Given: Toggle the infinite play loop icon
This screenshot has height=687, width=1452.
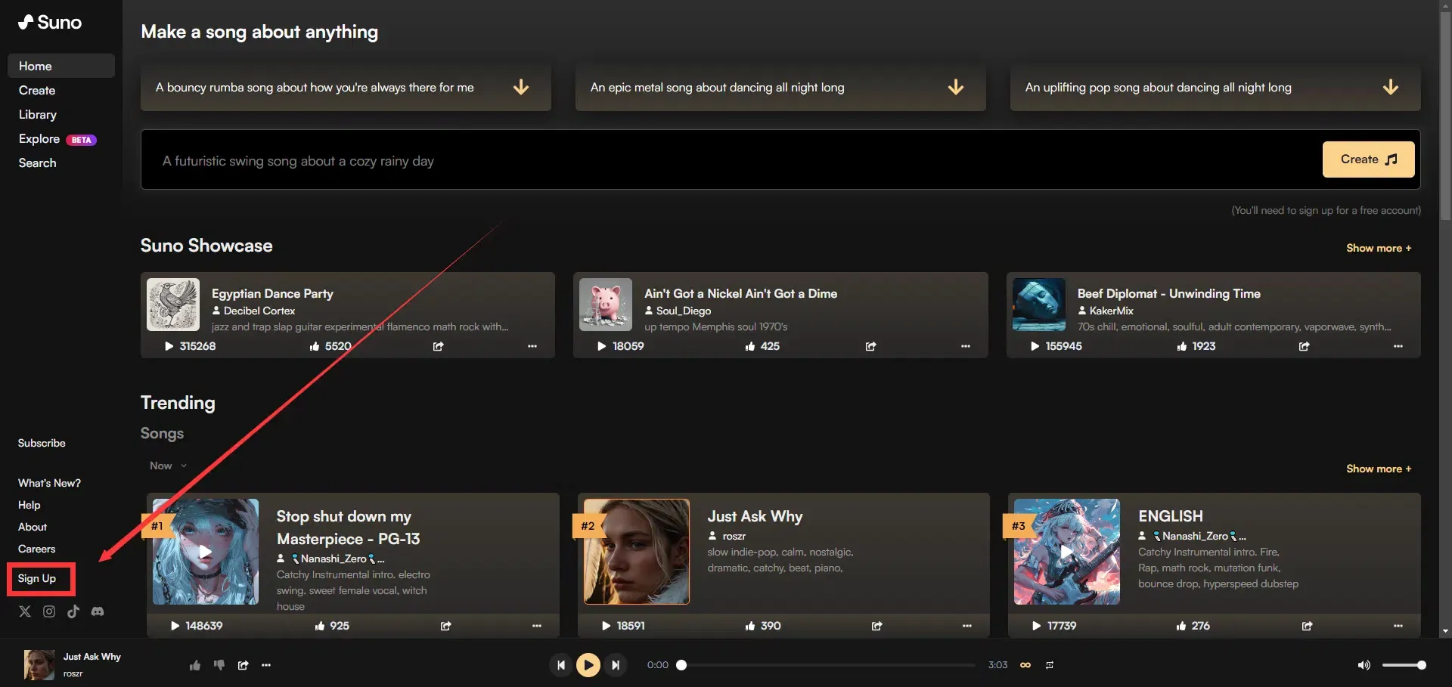Looking at the screenshot, I should pyautogui.click(x=1025, y=665).
